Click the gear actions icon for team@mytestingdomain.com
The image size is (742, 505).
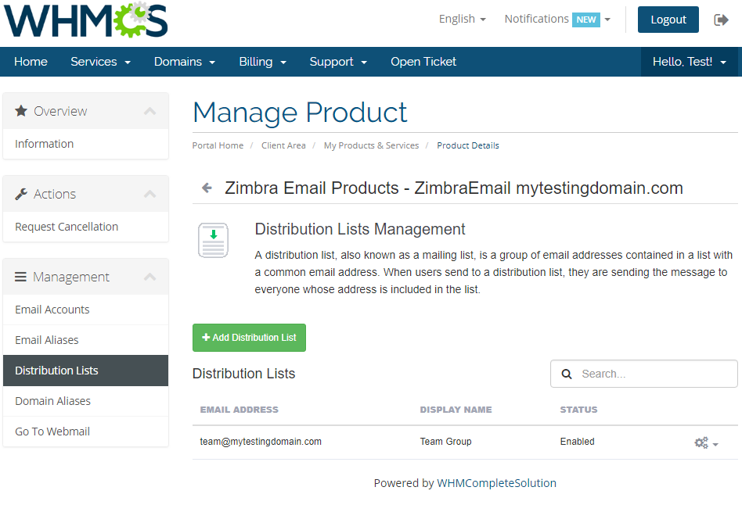pyautogui.click(x=706, y=442)
